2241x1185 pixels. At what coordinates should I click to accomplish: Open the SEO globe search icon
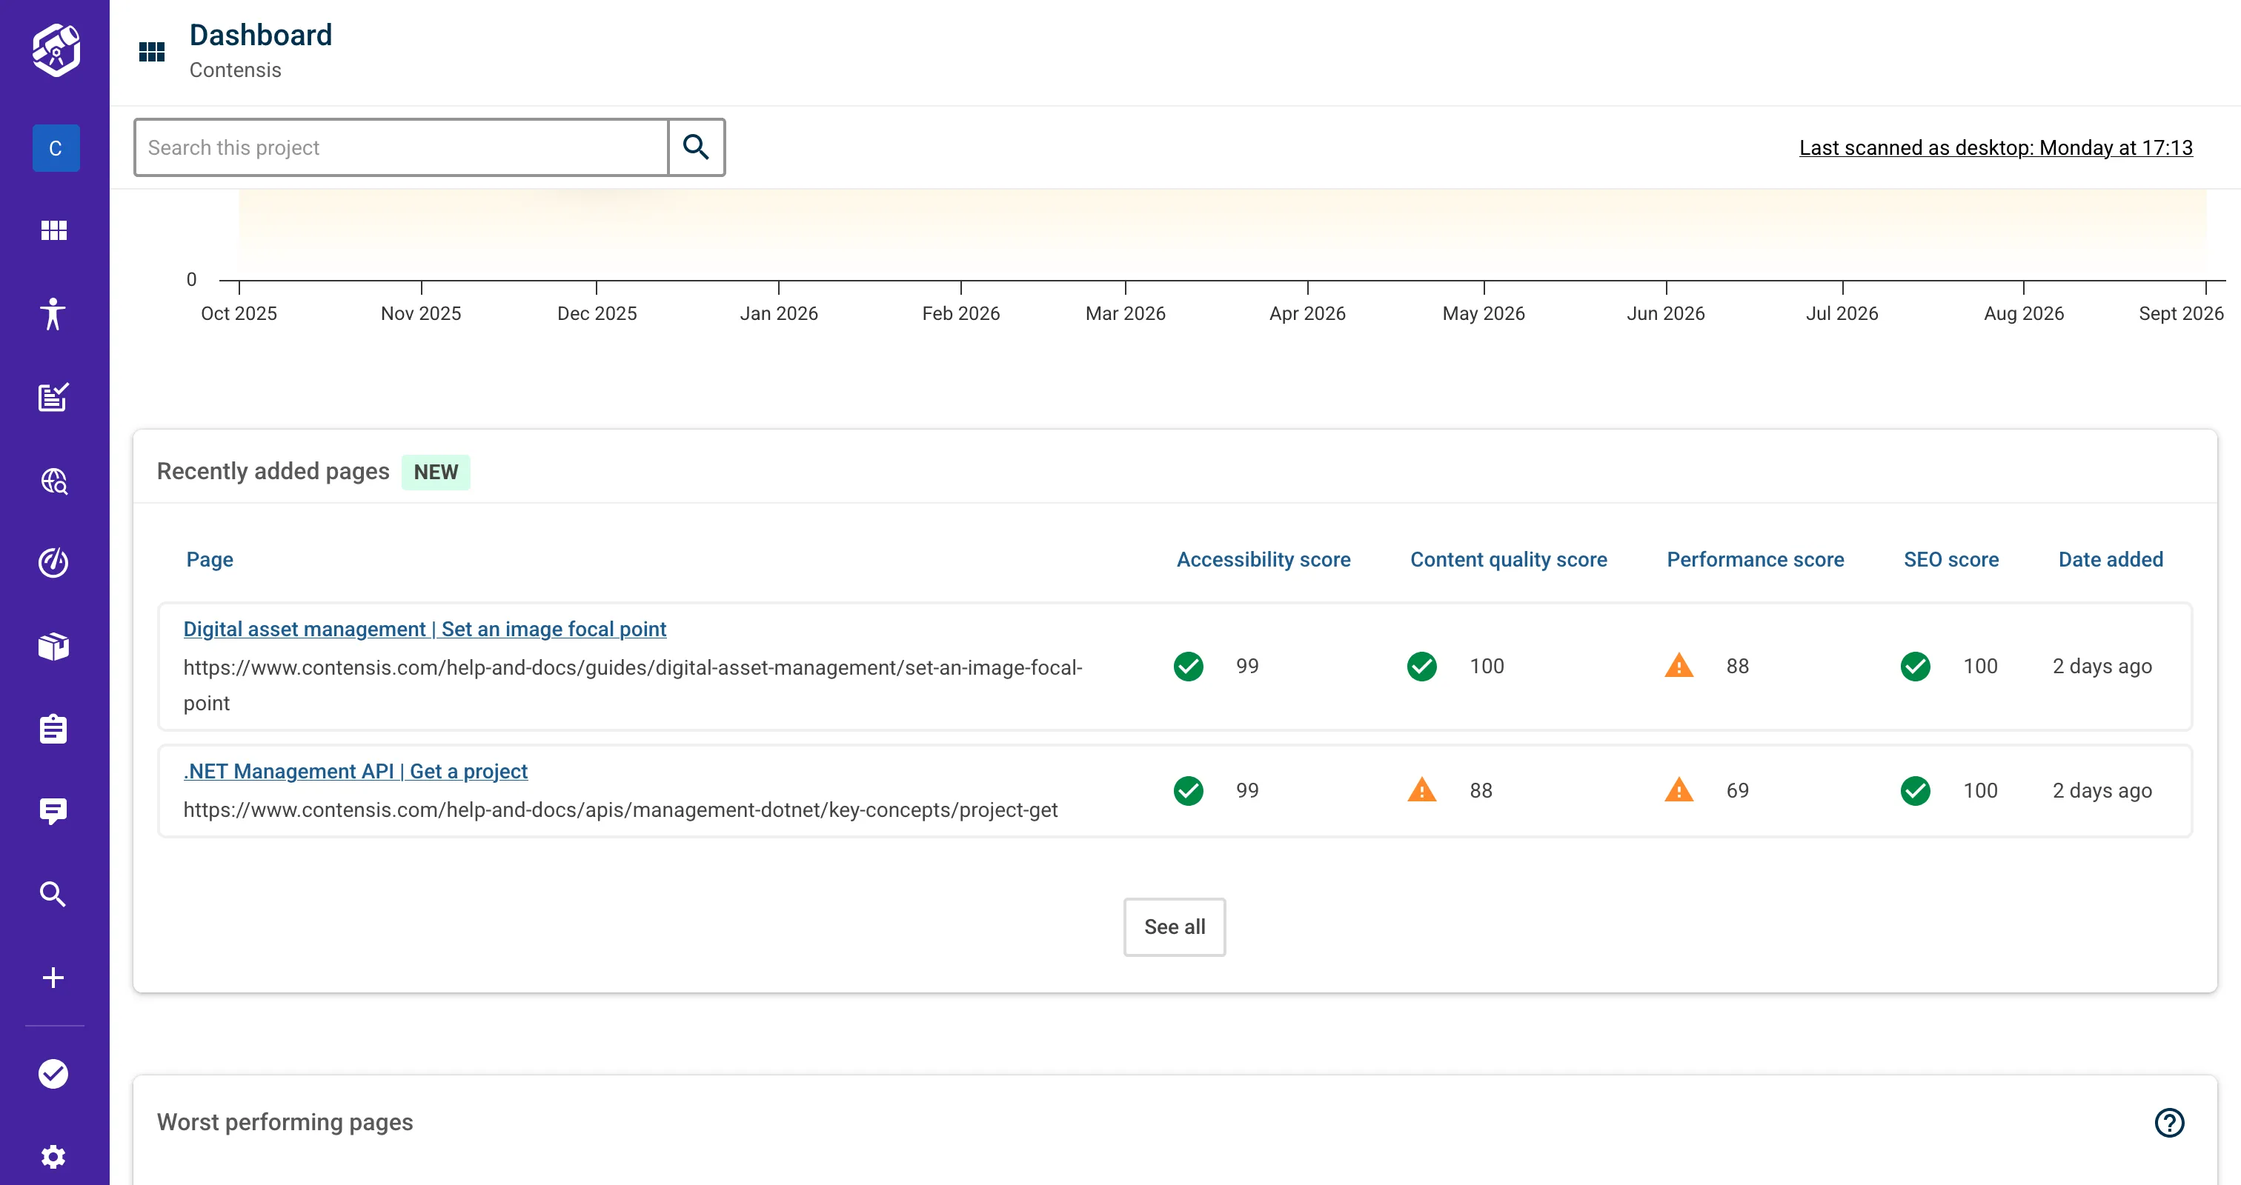point(54,481)
